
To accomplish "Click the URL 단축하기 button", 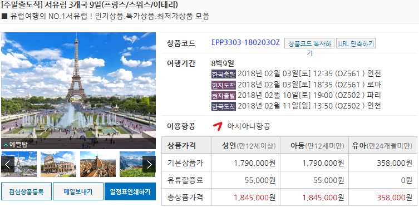I will point(356,43).
